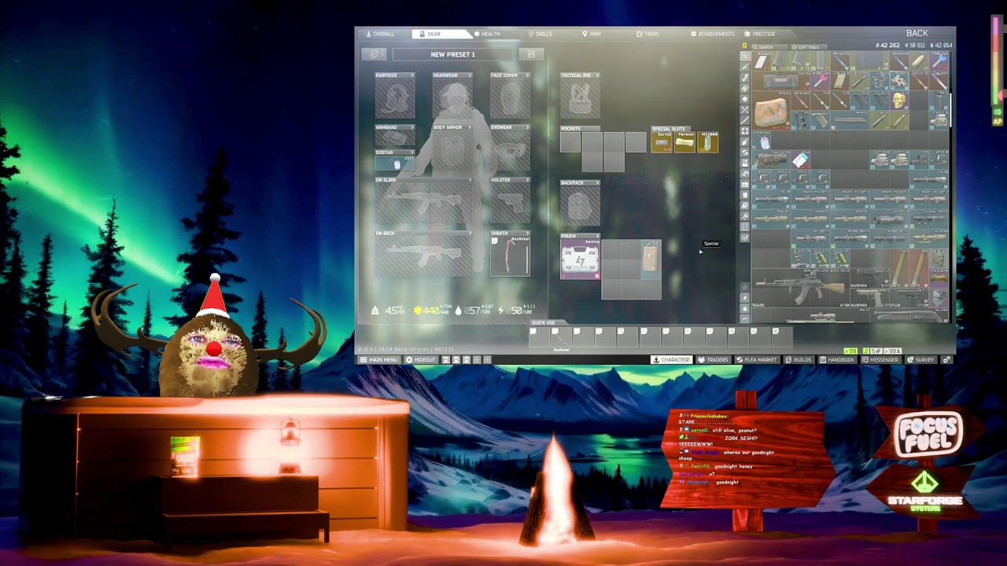Select the Kittenfied dogtag in the stash
The image size is (1007, 566).
(x=762, y=141)
